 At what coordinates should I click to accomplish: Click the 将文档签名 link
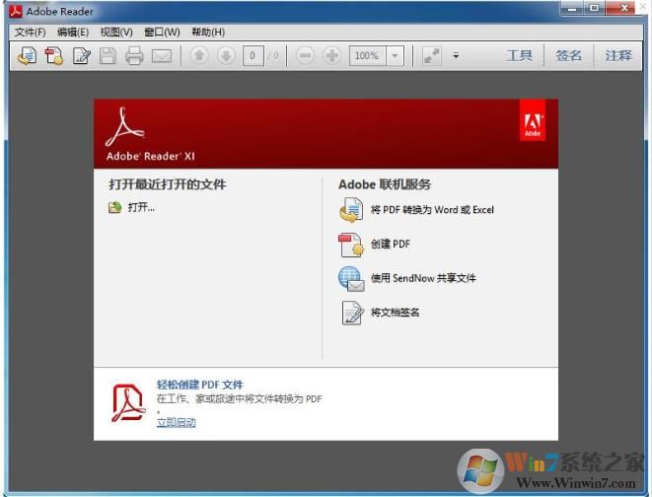395,312
